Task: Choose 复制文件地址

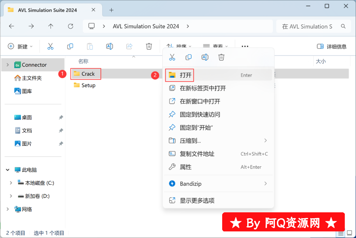Action: pyautogui.click(x=218, y=154)
